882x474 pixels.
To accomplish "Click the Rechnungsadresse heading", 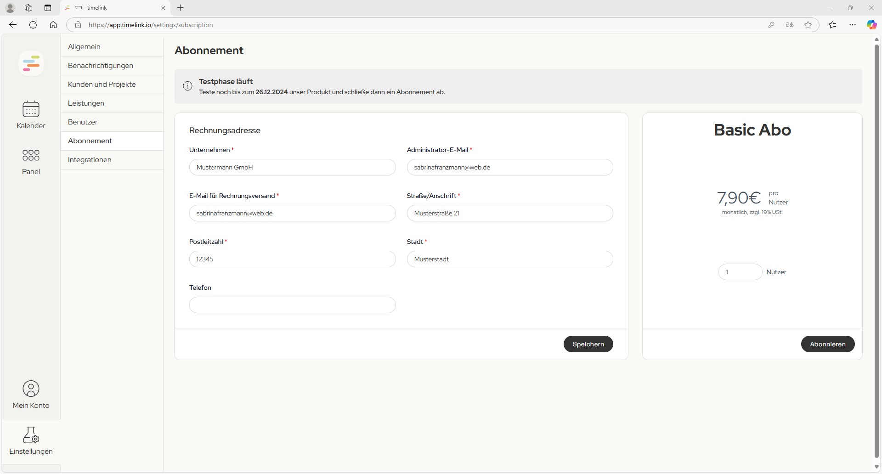I will point(225,130).
